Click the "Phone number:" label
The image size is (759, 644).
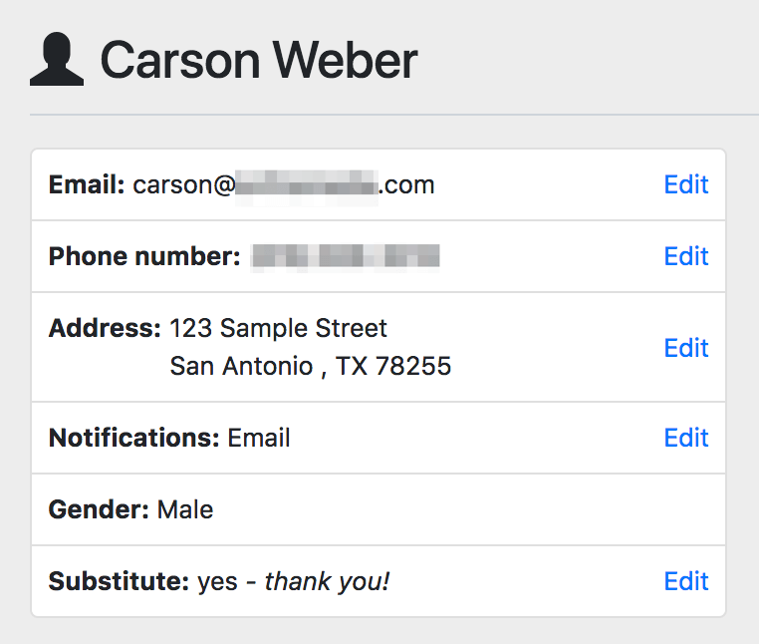coord(144,256)
